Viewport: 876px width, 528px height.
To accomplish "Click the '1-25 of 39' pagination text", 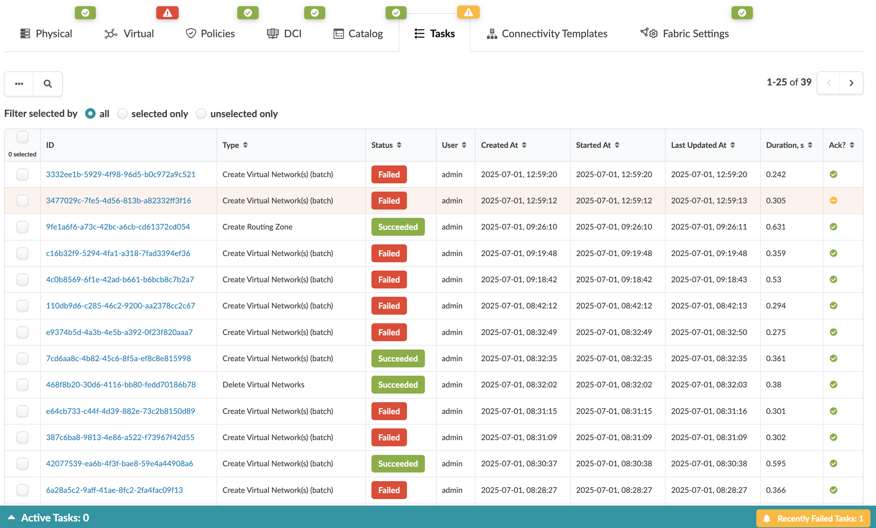I will pos(789,82).
